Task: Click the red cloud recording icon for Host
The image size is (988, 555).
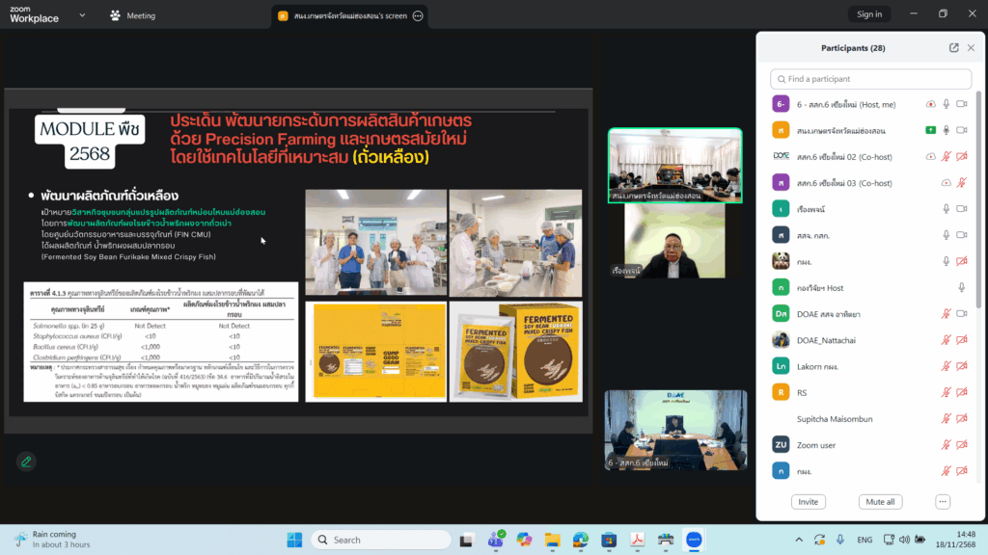Action: [930, 104]
